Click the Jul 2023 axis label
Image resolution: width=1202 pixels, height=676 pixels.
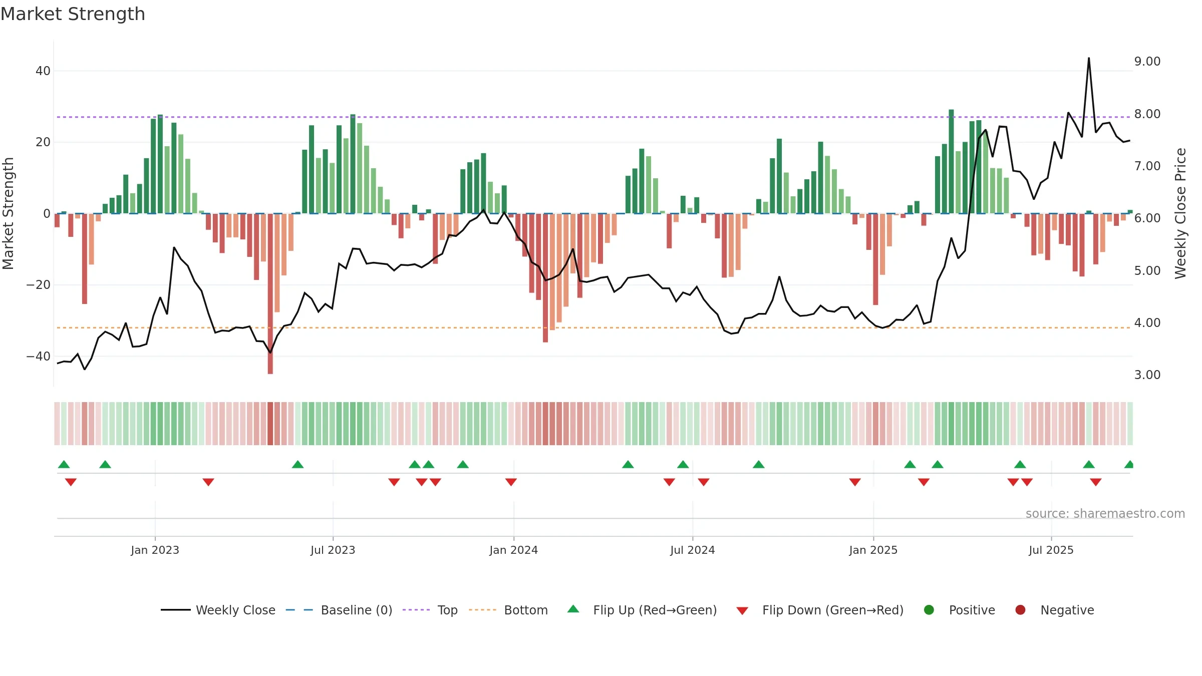click(x=333, y=550)
